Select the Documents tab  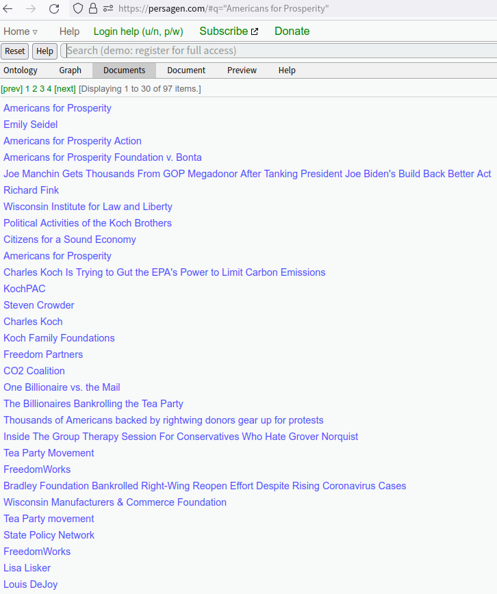point(125,70)
